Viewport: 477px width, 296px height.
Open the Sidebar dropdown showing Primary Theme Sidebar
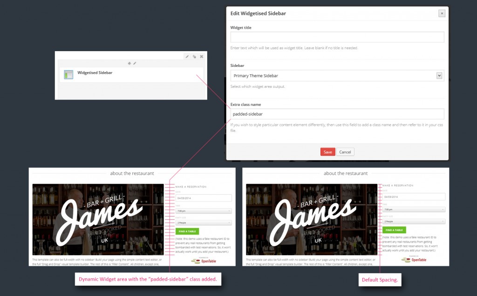coord(337,76)
